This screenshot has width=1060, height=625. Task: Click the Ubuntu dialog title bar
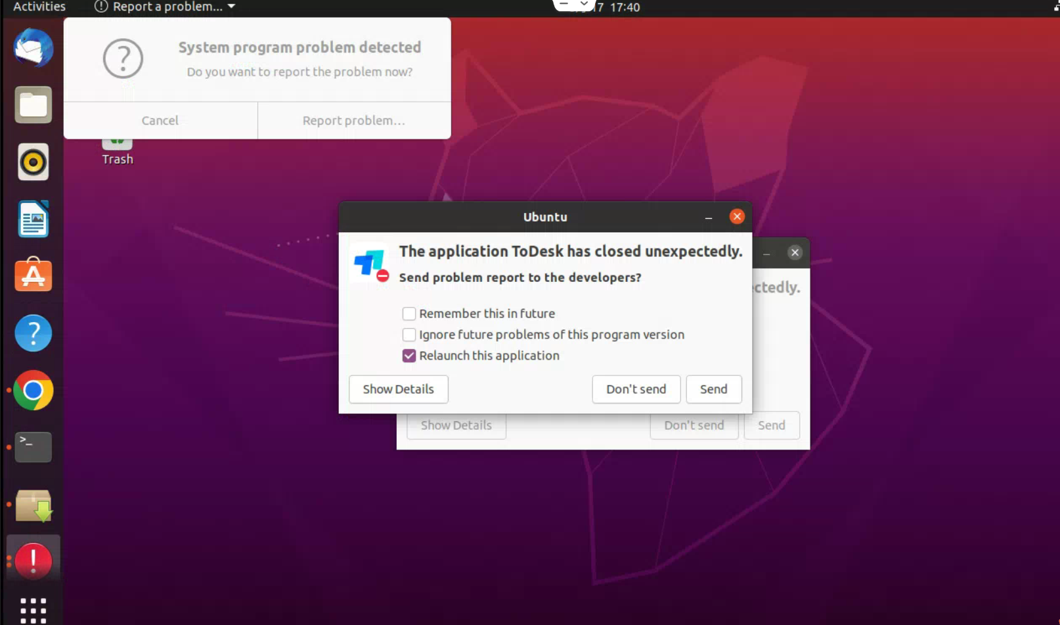(x=545, y=217)
